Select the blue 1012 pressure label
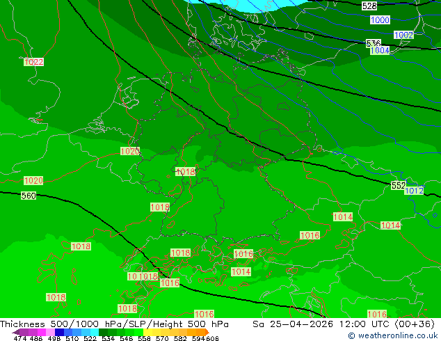The width and height of the screenshot is (441, 341). click(x=414, y=191)
